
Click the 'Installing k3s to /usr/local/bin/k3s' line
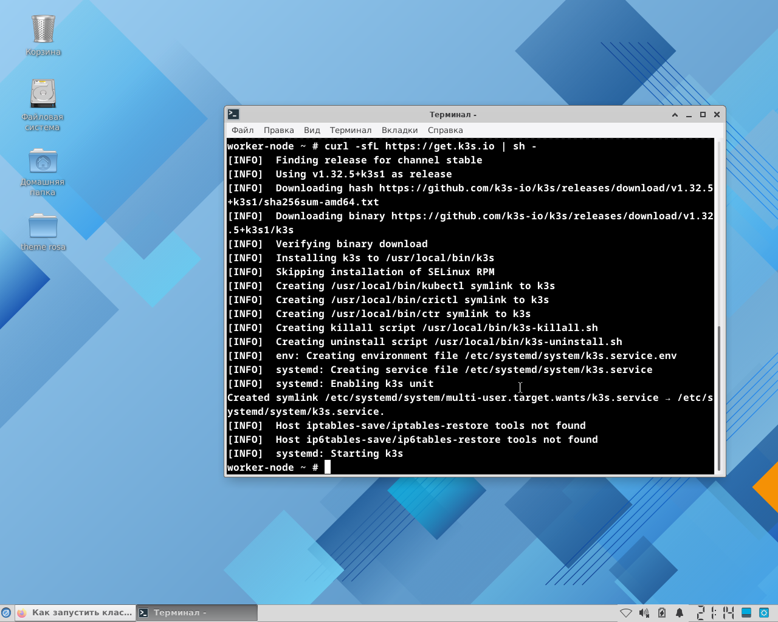[x=385, y=258]
